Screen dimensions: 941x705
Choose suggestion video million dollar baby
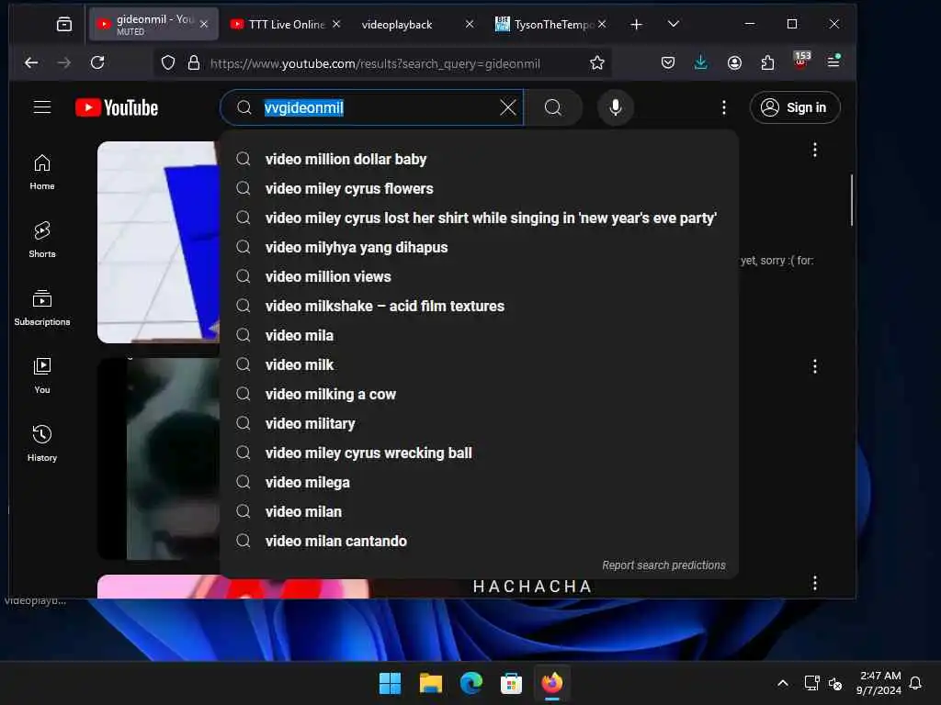tap(479, 159)
